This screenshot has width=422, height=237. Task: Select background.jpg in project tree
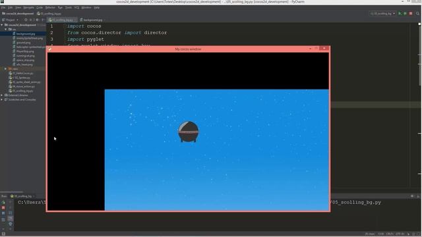[26, 34]
